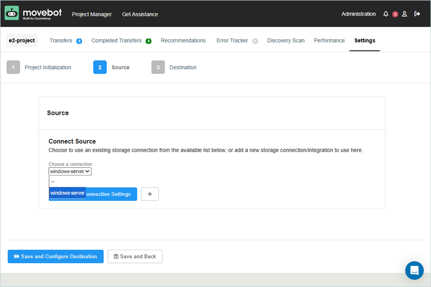Click Save and Configure Destination button
The image size is (431, 287).
(x=56, y=256)
